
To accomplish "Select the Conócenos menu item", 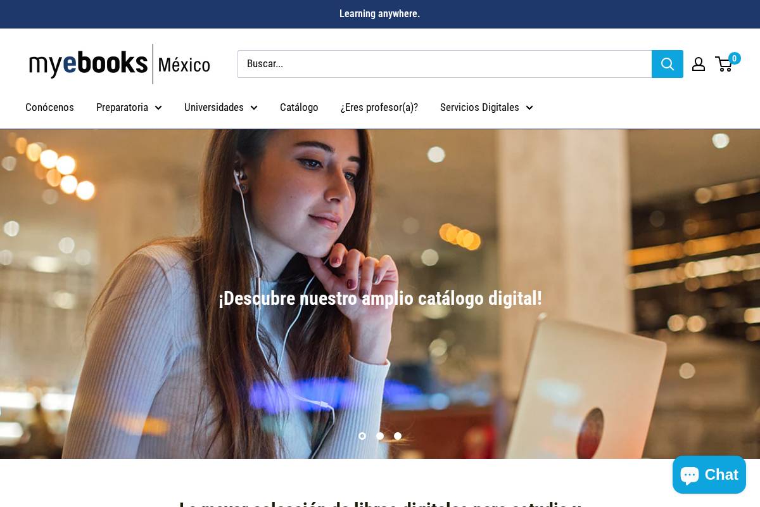I will (x=49, y=107).
